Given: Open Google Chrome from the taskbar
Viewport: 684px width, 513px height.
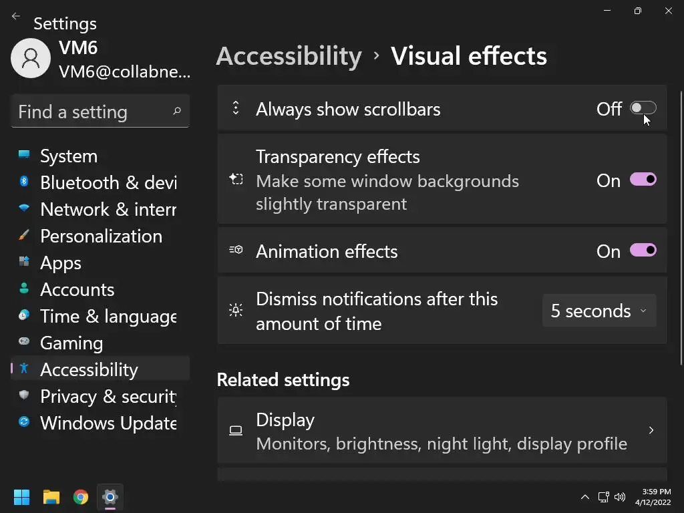Looking at the screenshot, I should (81, 497).
